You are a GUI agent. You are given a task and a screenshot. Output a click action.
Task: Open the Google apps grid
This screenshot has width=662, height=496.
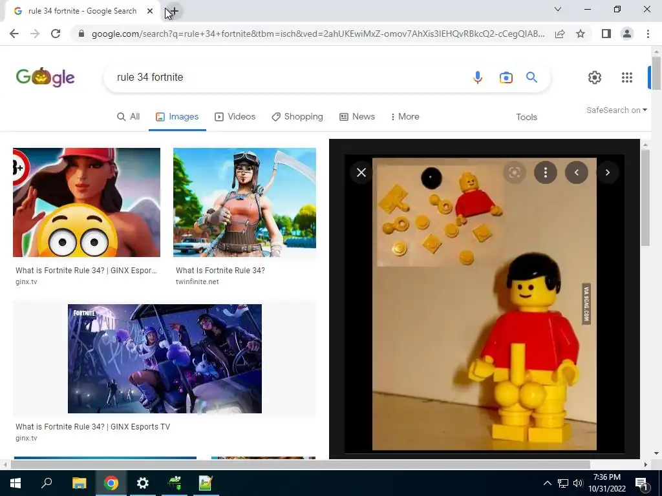tap(627, 77)
